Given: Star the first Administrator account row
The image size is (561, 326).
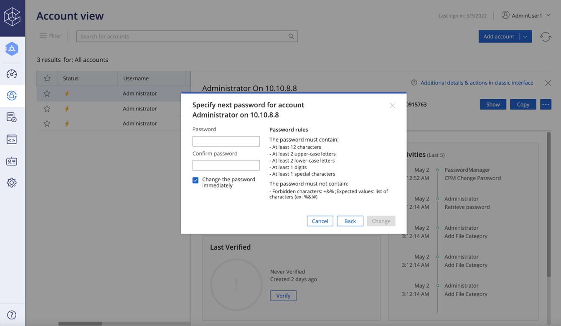Looking at the screenshot, I should click(47, 93).
